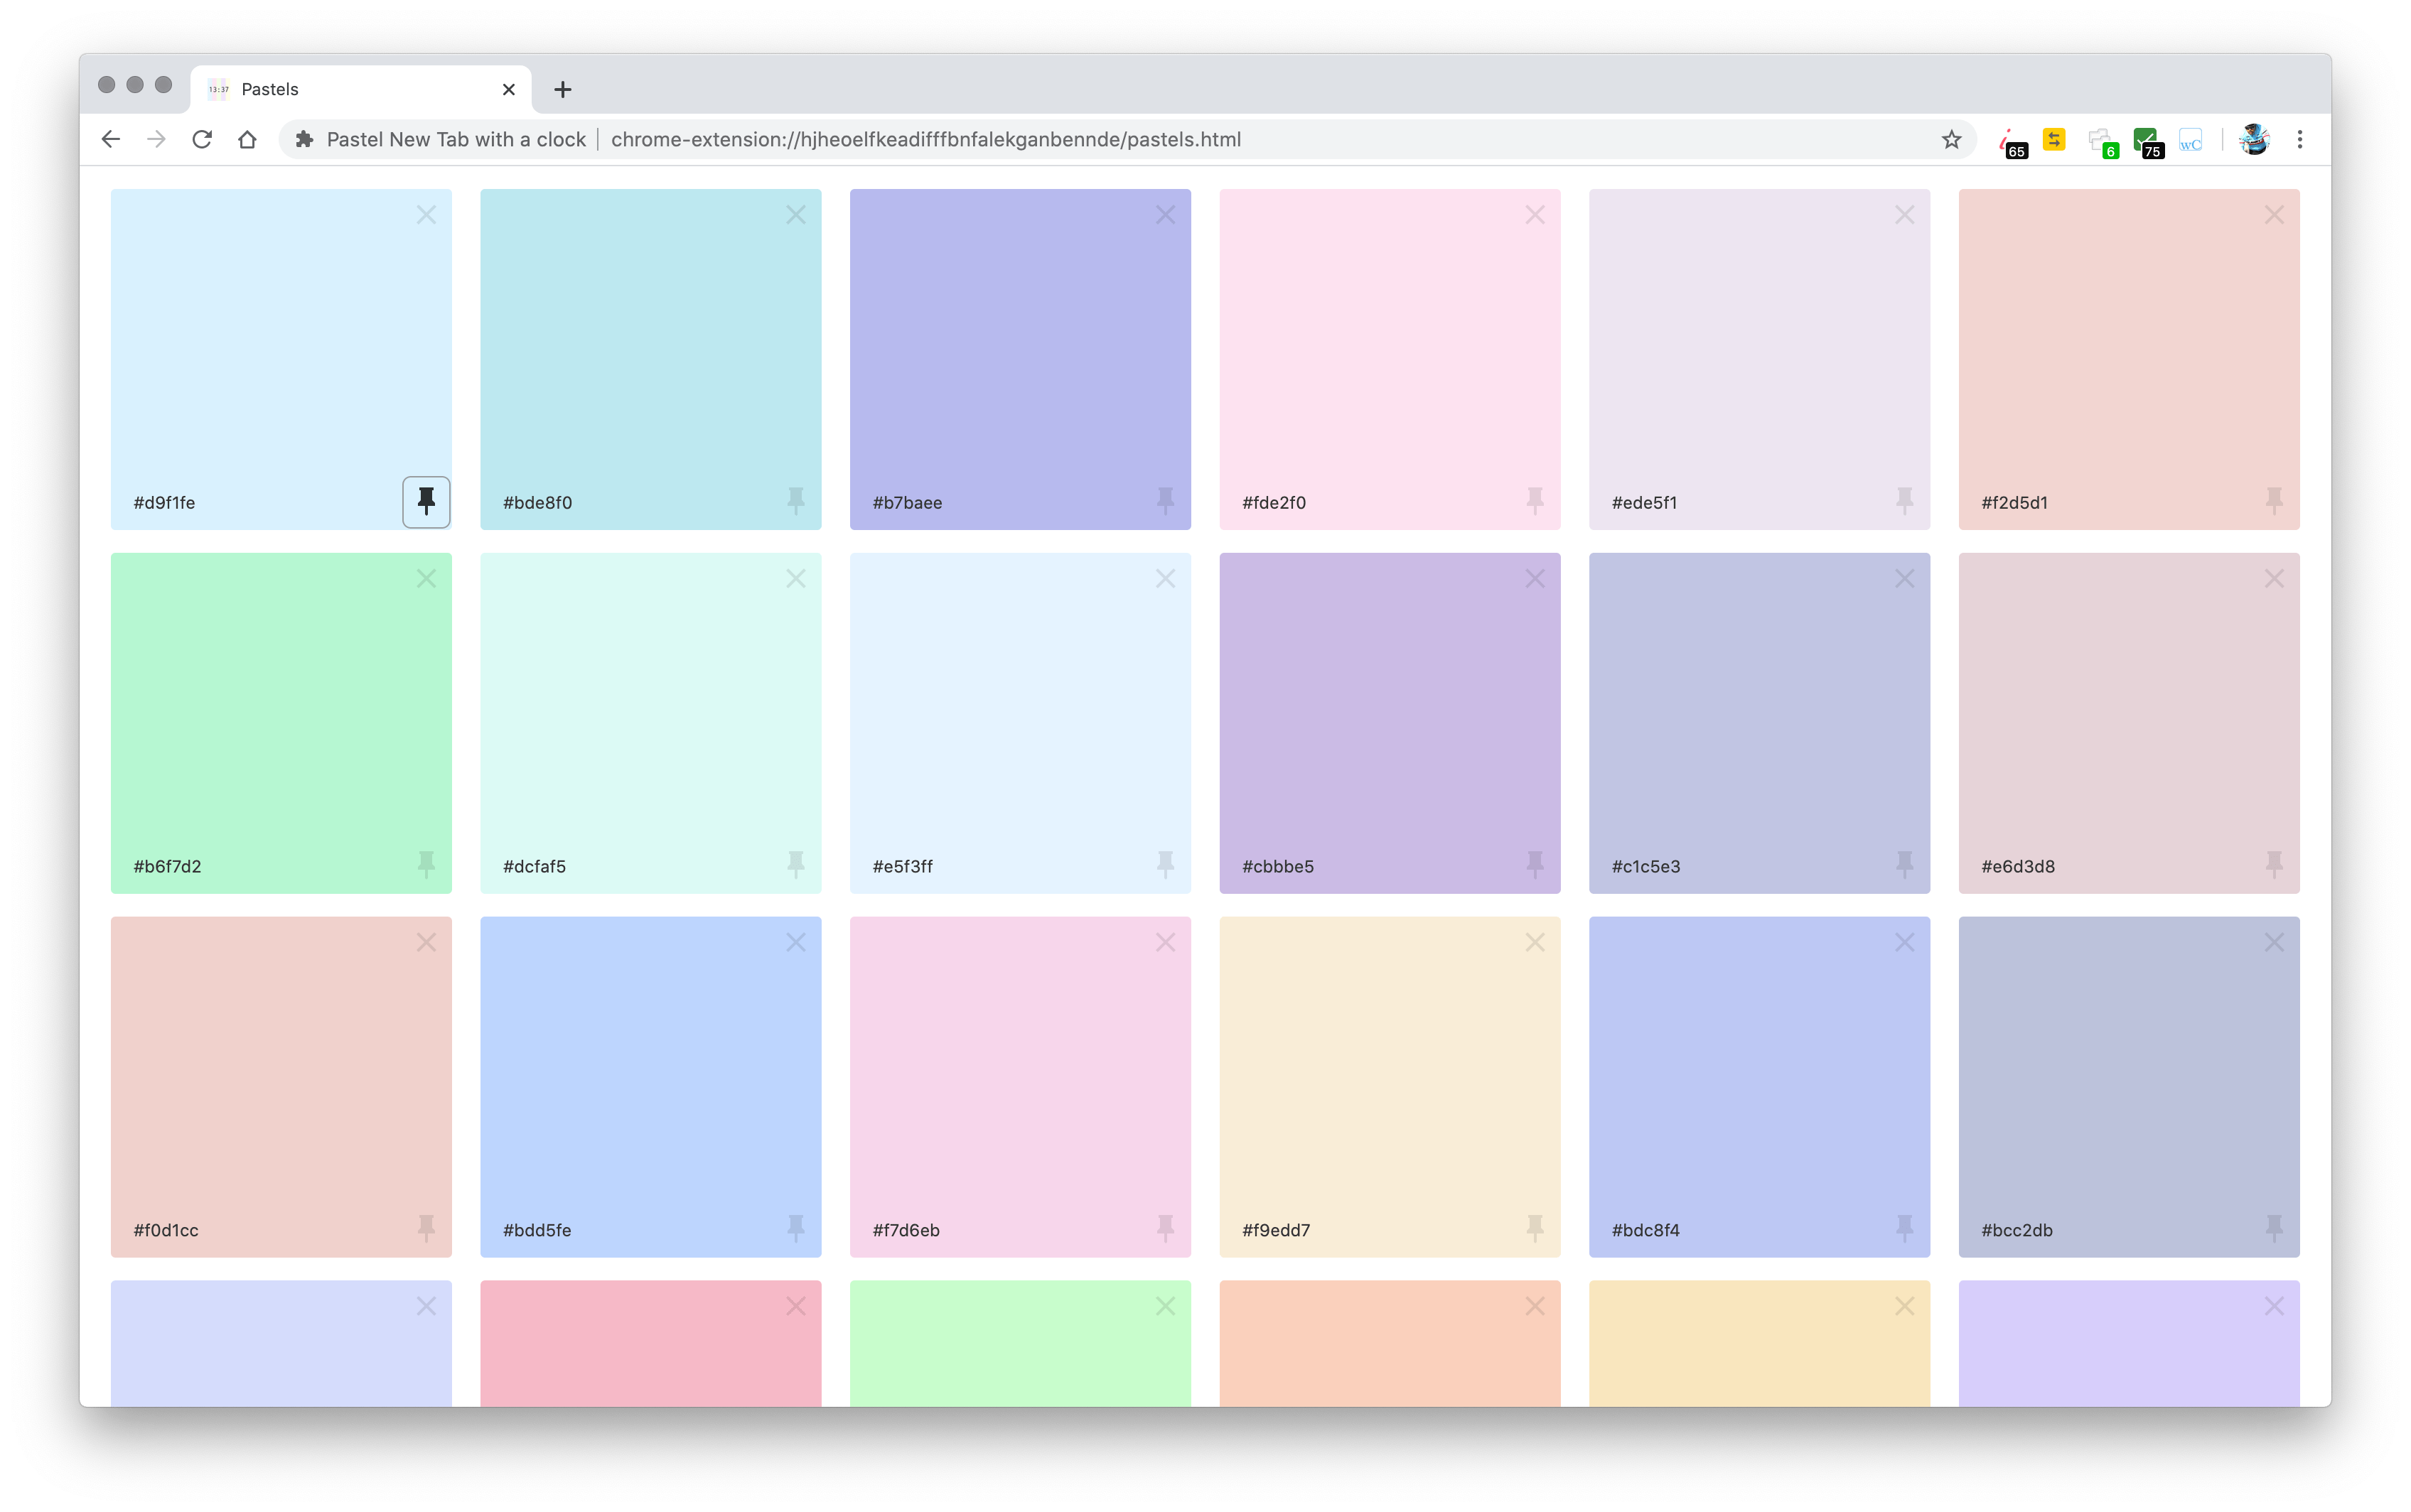2411x1512 pixels.
Task: Open Chrome's three-dot menu
Action: 2300,139
